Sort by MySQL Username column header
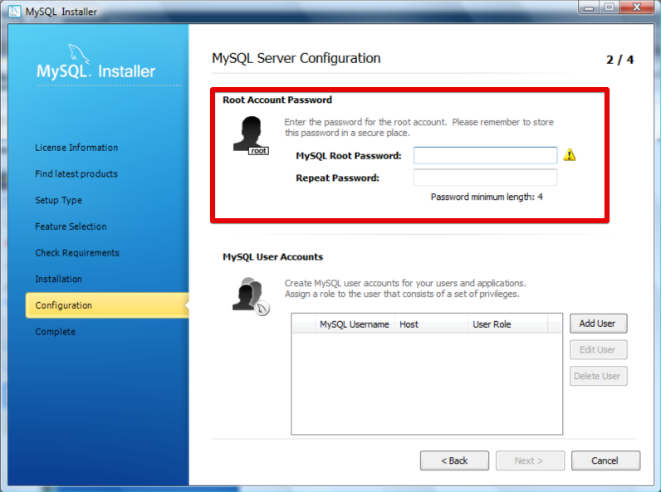 click(355, 324)
